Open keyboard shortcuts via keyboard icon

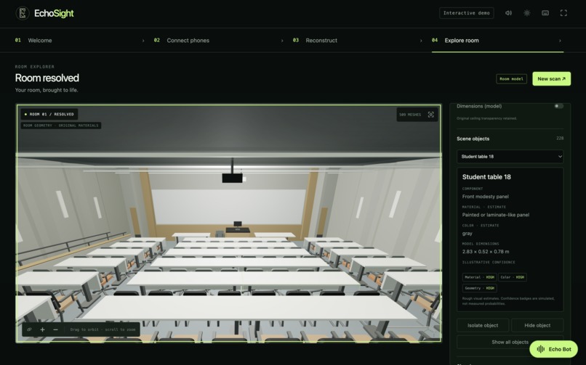coord(545,13)
